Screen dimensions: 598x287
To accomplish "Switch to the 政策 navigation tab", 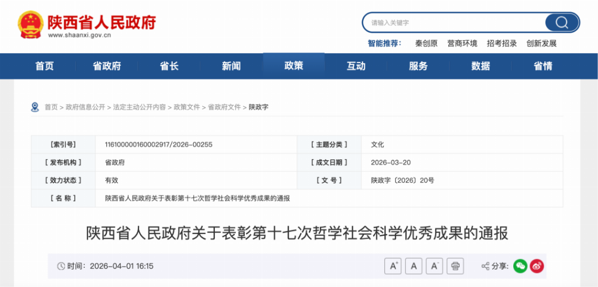I will point(294,66).
